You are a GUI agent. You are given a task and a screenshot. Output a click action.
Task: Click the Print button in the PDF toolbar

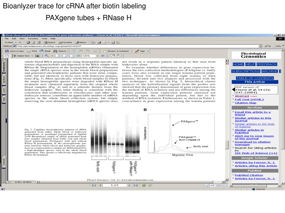click(32, 51)
